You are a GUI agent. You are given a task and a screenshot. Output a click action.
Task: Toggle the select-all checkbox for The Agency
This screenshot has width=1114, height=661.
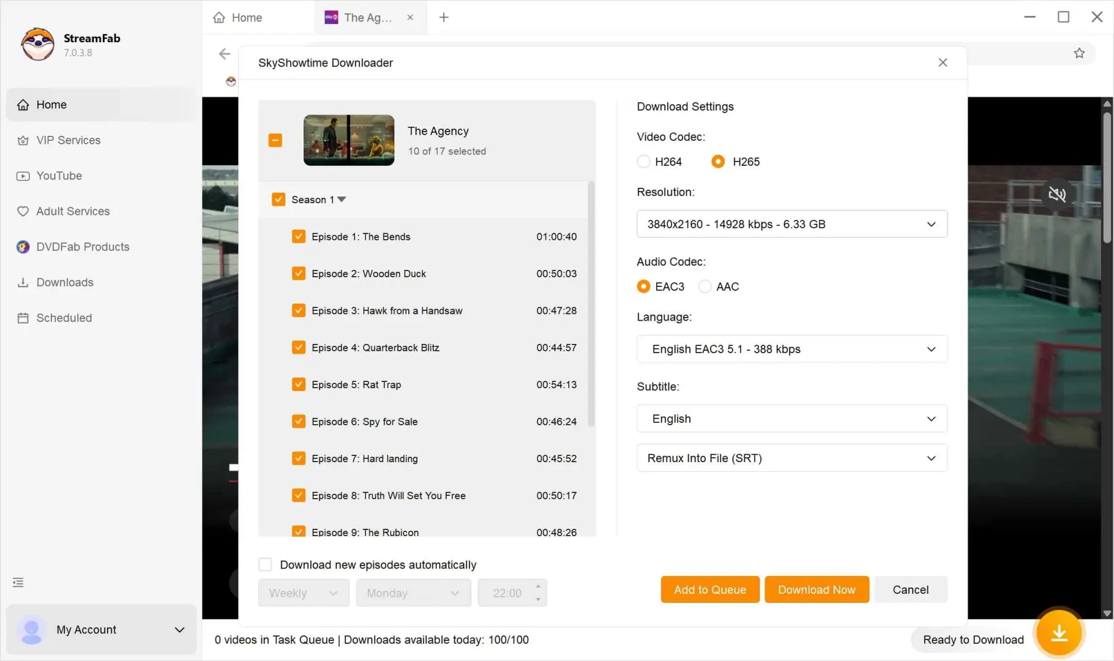click(x=275, y=140)
